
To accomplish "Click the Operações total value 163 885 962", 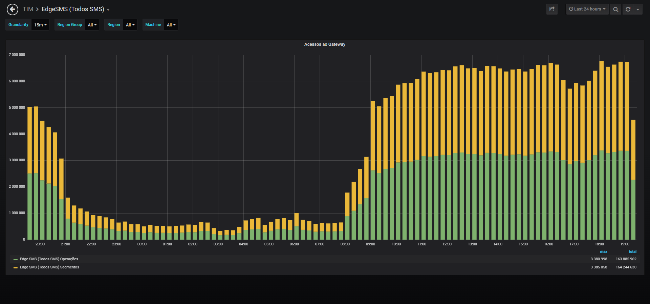I will point(626,259).
